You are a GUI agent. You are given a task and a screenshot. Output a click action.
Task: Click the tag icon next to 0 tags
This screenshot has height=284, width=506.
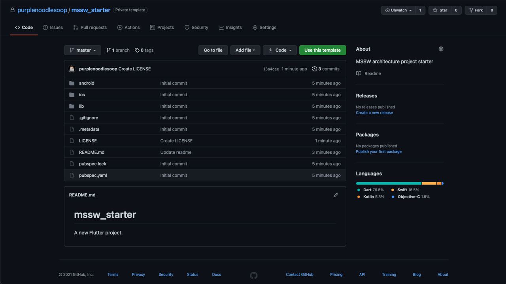coord(137,50)
